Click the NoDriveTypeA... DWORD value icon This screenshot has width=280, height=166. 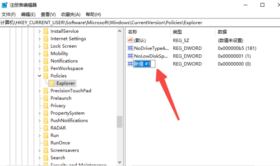coord(130,48)
